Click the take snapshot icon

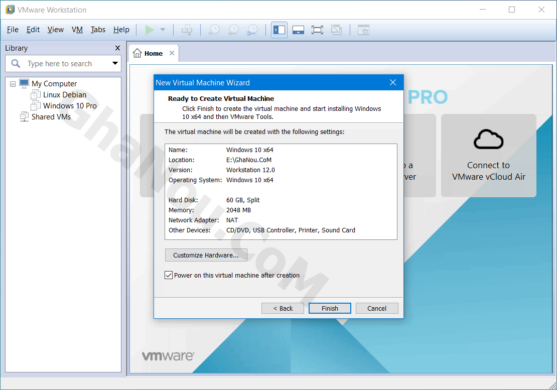[x=214, y=30]
